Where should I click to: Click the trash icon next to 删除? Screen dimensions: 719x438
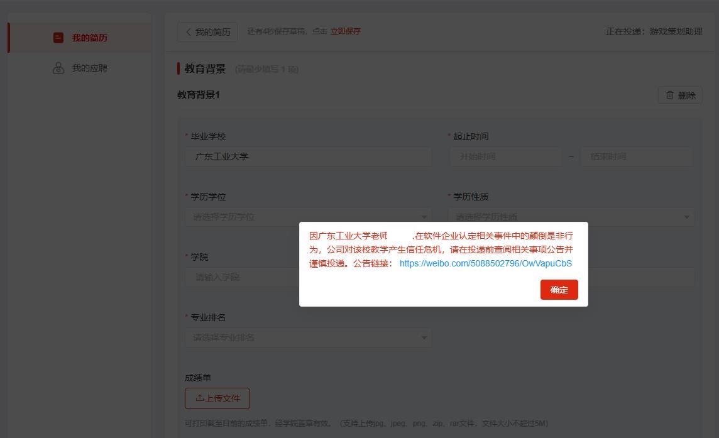pos(670,95)
